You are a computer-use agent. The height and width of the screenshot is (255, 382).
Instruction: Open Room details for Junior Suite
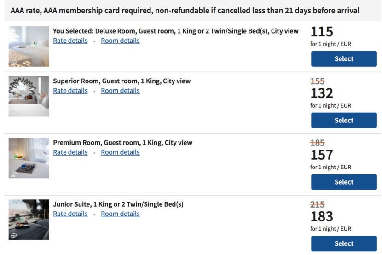click(120, 214)
